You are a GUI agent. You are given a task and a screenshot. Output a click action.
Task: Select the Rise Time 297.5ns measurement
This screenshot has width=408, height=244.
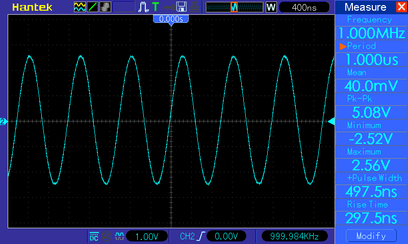(x=371, y=218)
